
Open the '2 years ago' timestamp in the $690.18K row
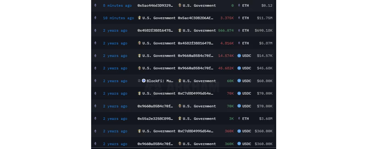(x=115, y=30)
